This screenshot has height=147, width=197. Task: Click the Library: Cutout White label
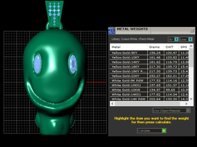tap(133, 39)
